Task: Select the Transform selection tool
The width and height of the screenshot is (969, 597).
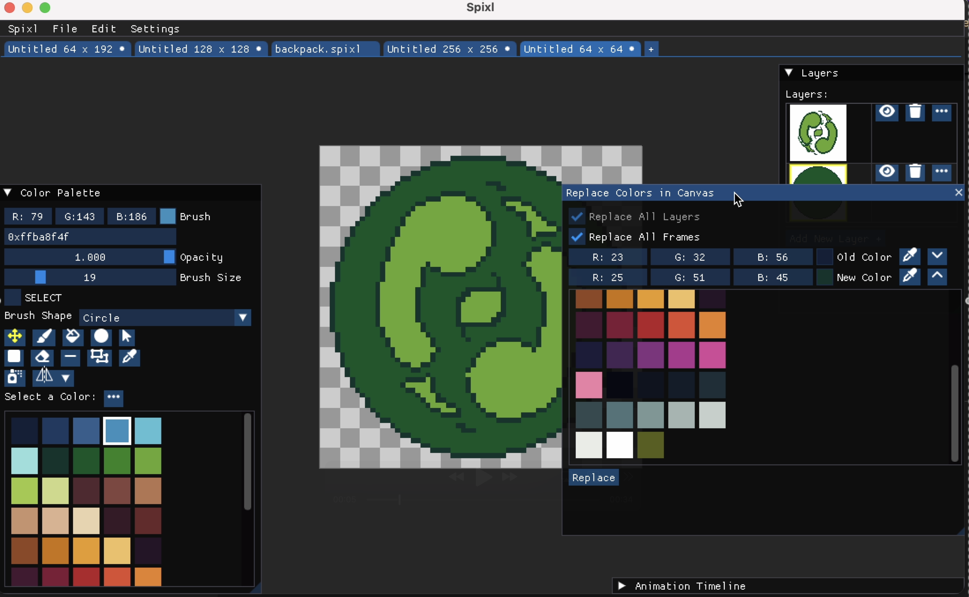Action: tap(99, 357)
